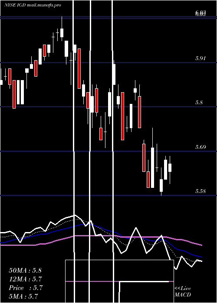Click the '5MA : 5.7' legend text

click(23, 296)
